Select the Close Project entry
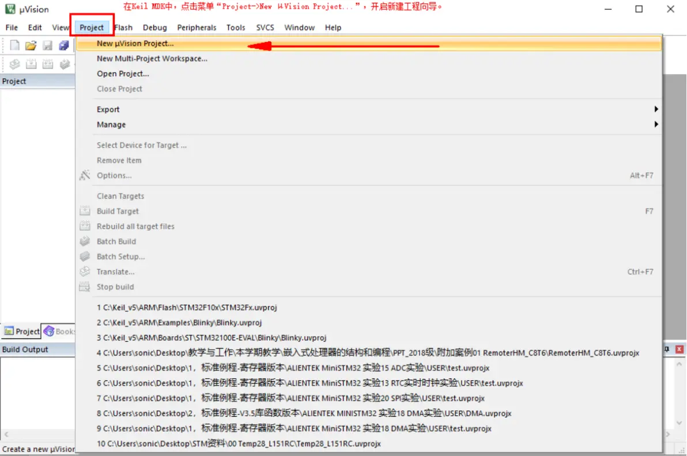This screenshot has height=456, width=687. [368, 88]
